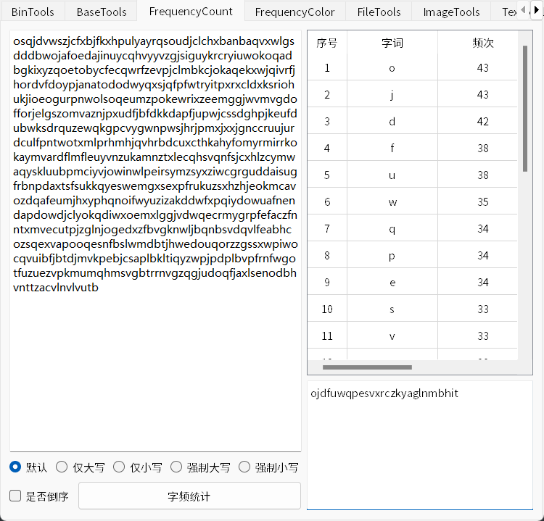Open the FrequencyColor tab

[x=294, y=12]
